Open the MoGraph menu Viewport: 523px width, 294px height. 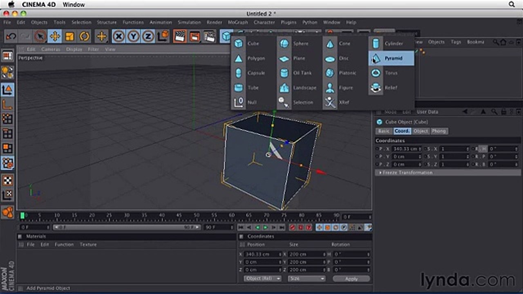click(237, 22)
